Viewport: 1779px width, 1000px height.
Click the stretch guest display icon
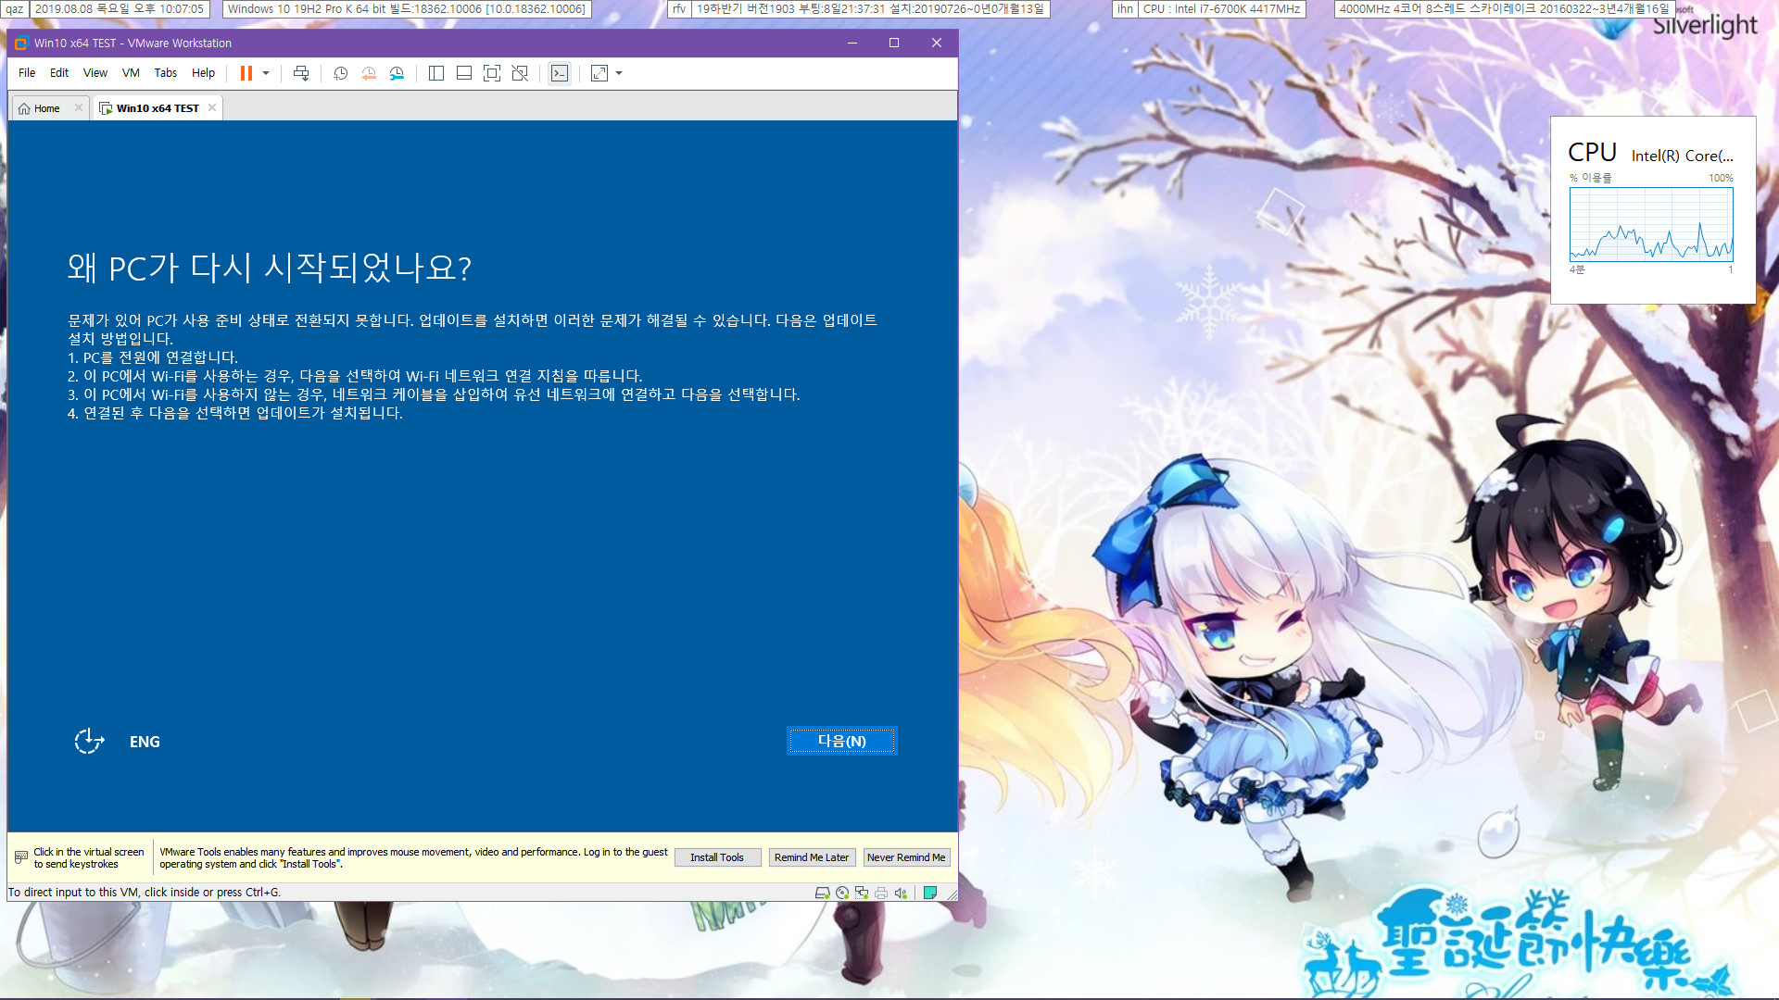[599, 73]
